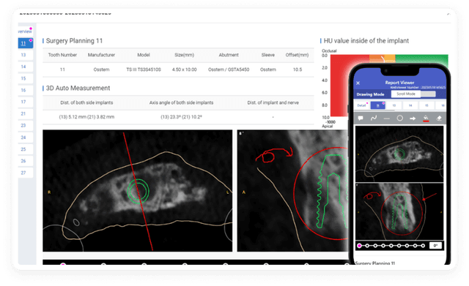
Task: Click the 'Dist. of implant and nerve' column header
Action: pos(273,102)
